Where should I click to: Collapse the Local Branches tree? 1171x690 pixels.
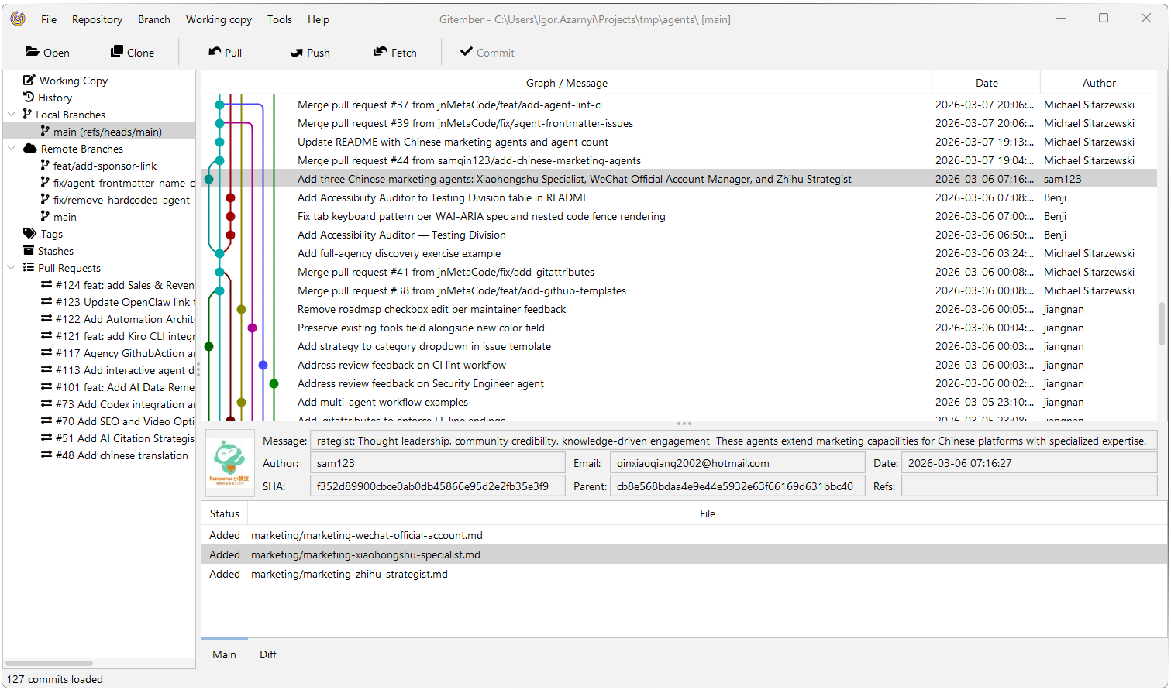tap(11, 114)
